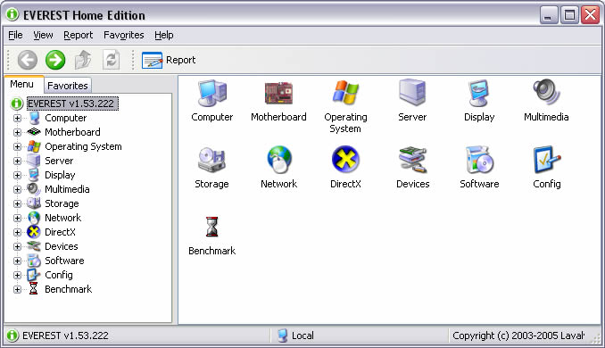Open the Multimedia speaker icon in main pane
This screenshot has height=348, width=605.
546,92
